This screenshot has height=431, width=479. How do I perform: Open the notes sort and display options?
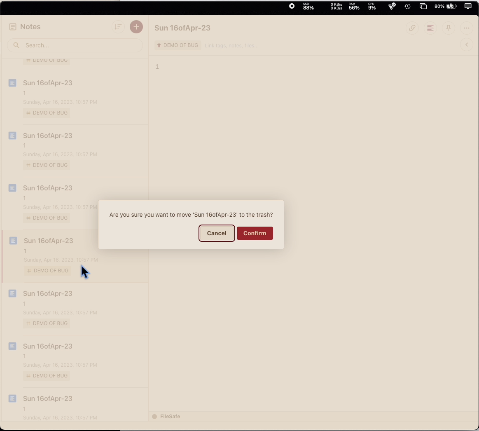click(118, 27)
